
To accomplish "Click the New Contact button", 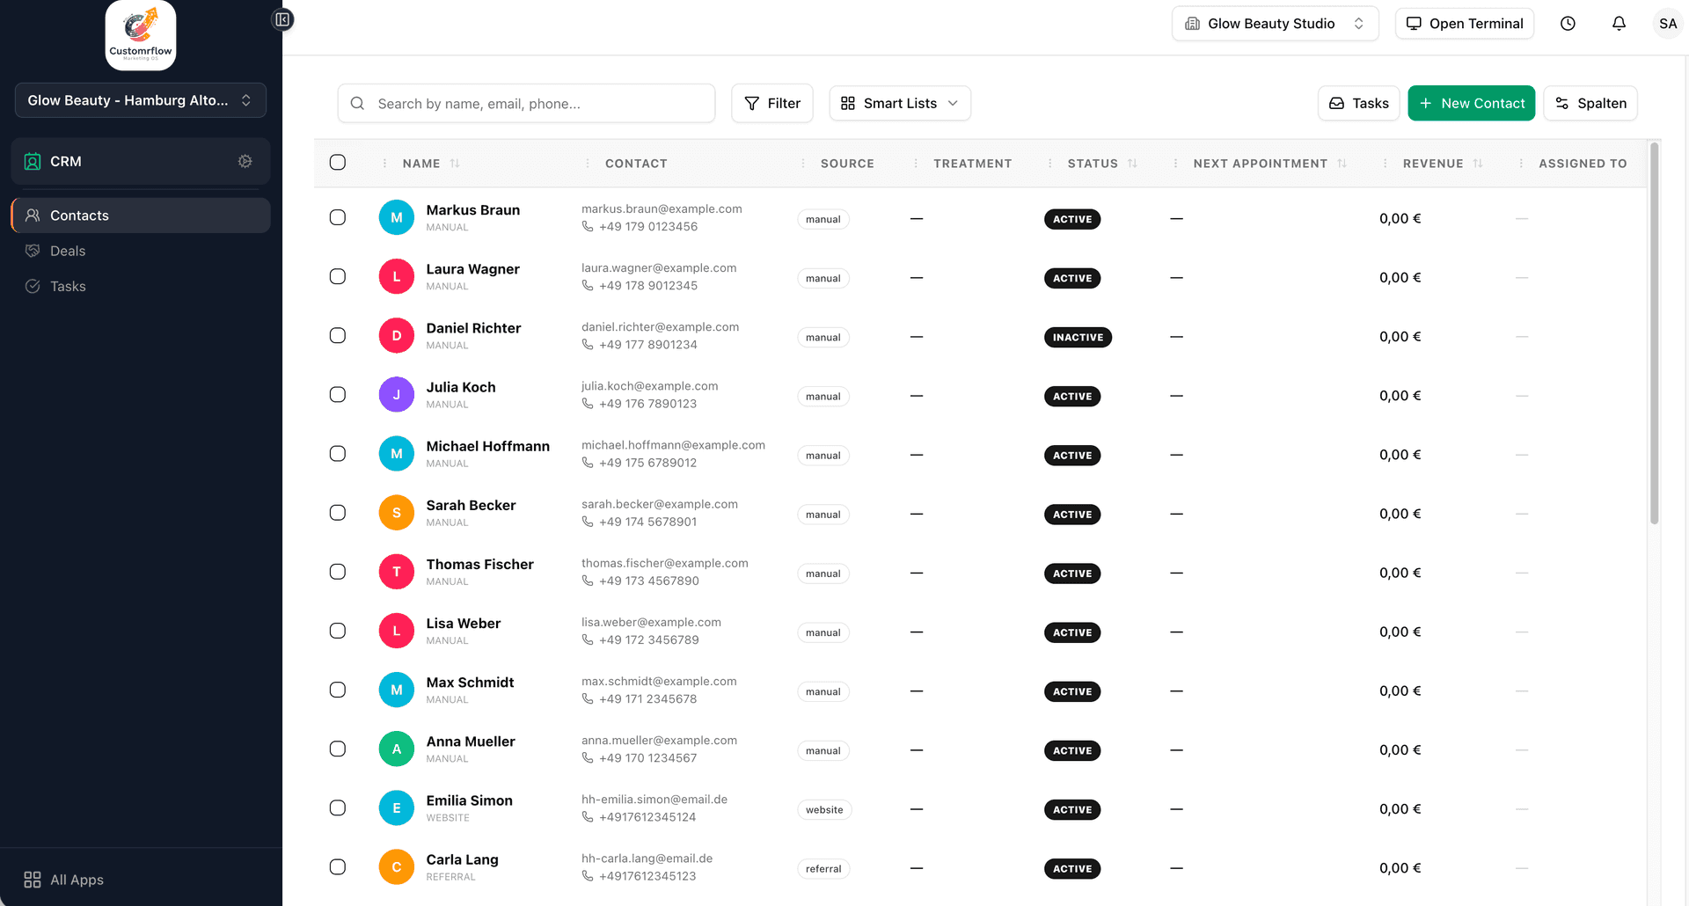I will point(1471,104).
